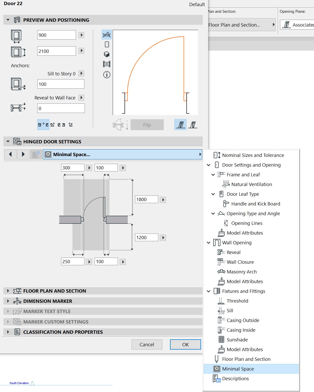Show the info preview icon
314x392 pixels.
(107, 75)
